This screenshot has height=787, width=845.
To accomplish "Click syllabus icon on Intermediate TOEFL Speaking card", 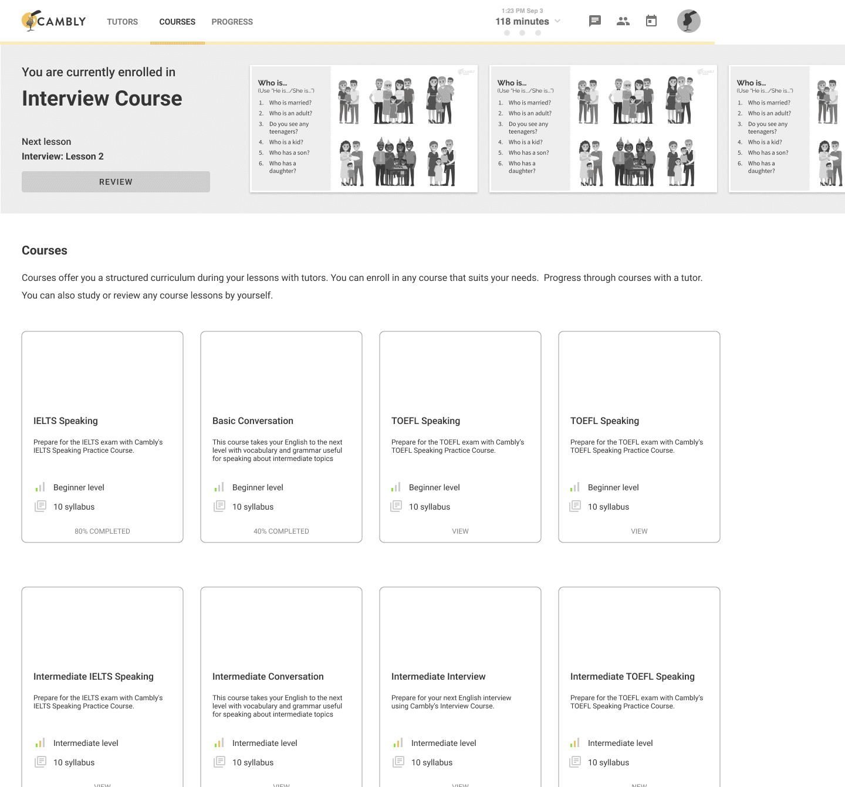I will 575,762.
